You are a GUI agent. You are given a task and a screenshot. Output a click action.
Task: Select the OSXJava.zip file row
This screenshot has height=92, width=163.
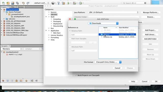117,37
